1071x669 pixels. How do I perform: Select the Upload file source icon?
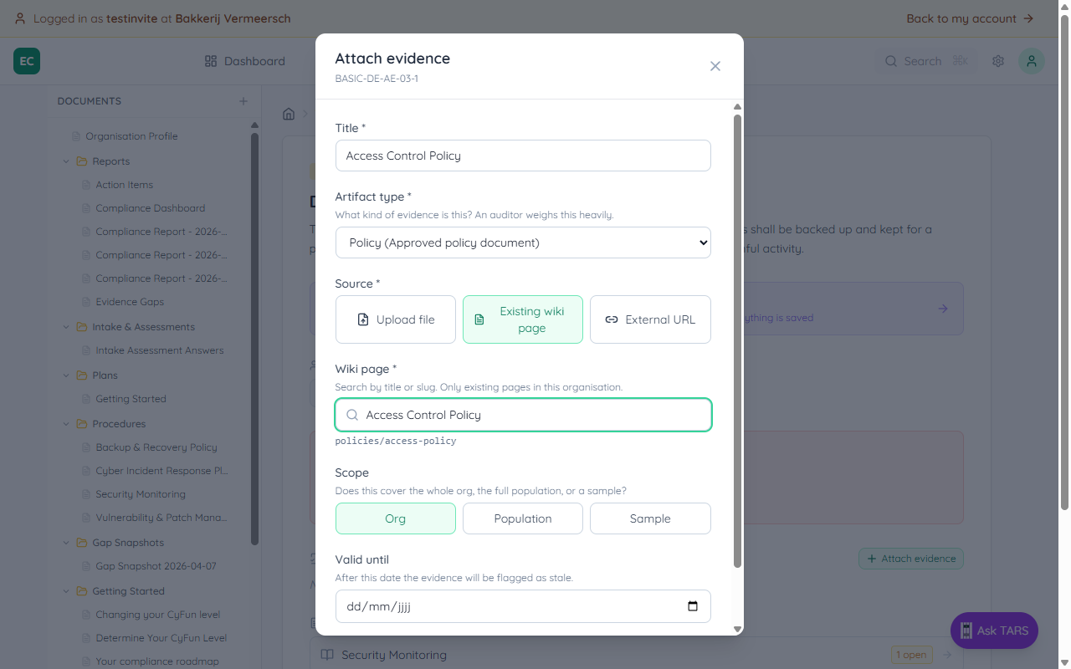362,319
